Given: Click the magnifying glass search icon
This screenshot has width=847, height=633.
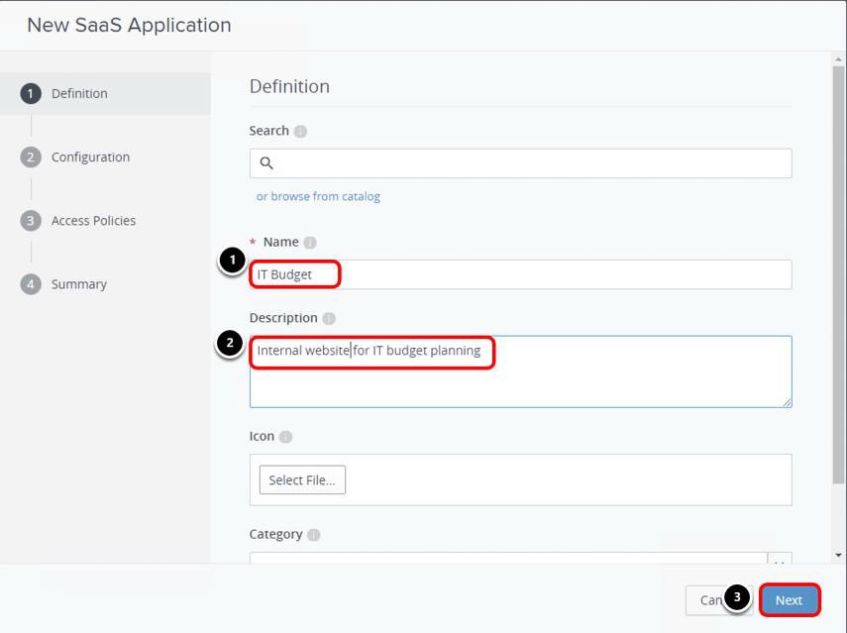Looking at the screenshot, I should click(266, 163).
